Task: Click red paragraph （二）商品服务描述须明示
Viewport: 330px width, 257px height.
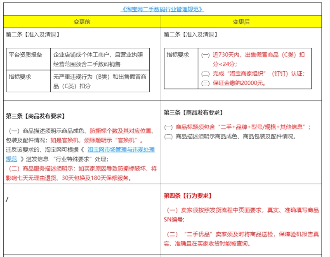Action: 82,168
